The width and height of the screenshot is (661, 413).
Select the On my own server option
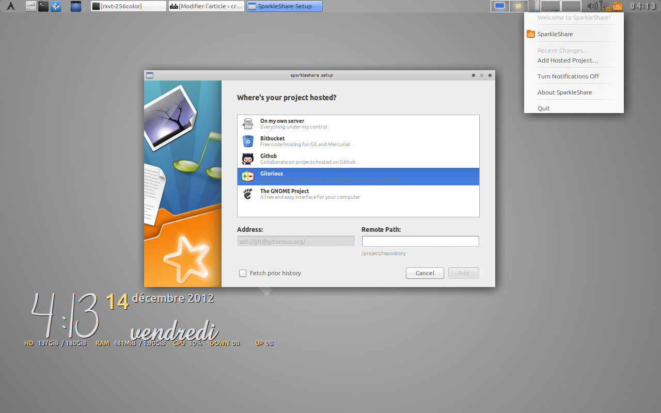pyautogui.click(x=358, y=124)
